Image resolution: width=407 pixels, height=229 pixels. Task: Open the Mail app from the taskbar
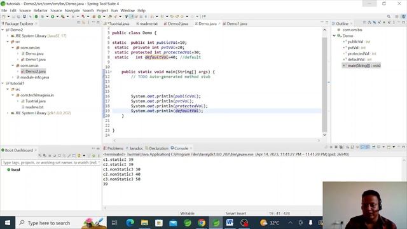coord(173,223)
